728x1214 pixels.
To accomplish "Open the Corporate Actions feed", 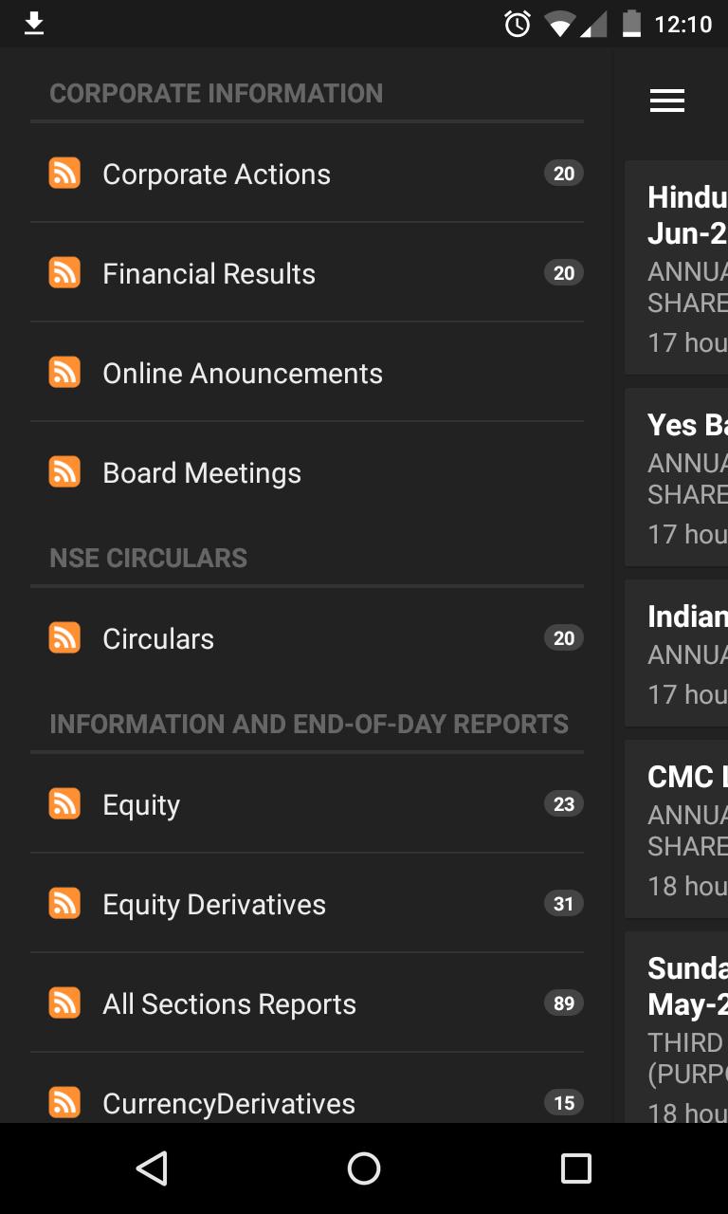I will (x=216, y=175).
